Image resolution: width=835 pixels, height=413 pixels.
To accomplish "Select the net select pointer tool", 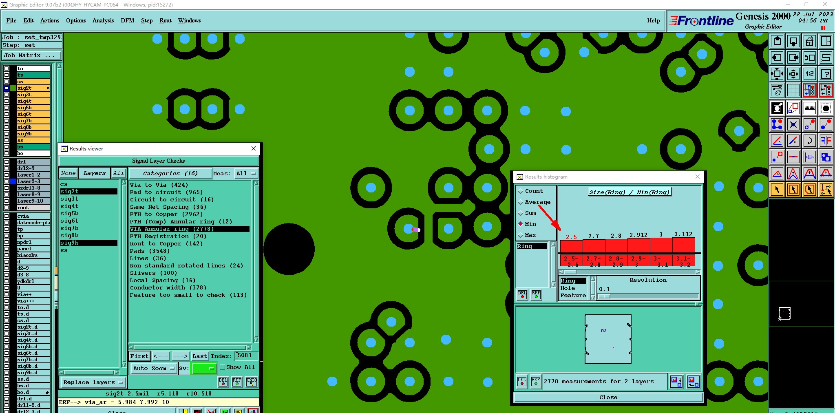I will (x=826, y=190).
